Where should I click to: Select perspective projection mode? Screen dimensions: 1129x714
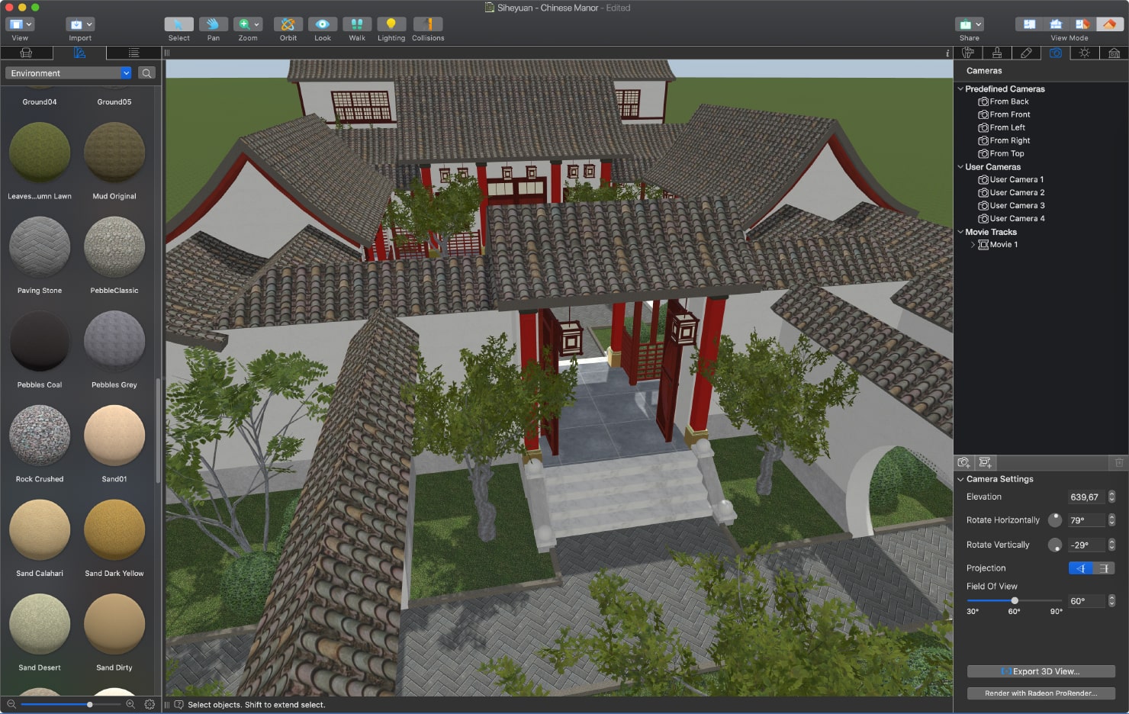coord(1081,568)
